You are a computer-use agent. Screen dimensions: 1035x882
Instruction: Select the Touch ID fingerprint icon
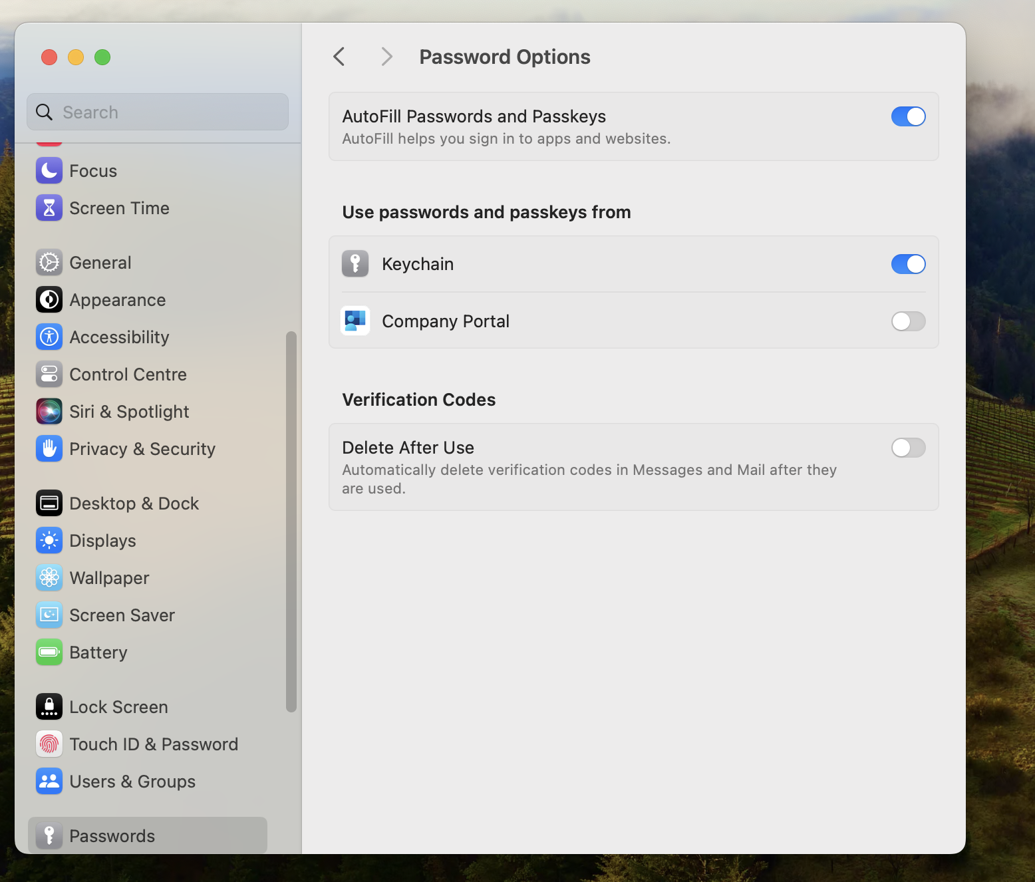click(49, 744)
